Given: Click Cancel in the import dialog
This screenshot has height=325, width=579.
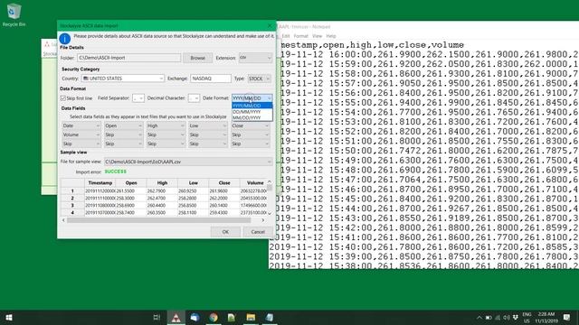Looking at the screenshot, I should tap(258, 232).
